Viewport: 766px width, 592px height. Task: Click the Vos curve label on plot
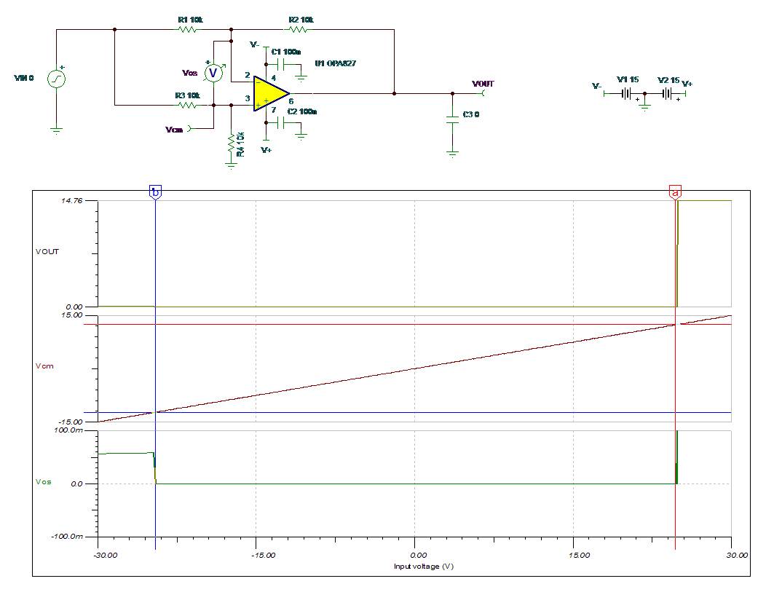pos(43,481)
